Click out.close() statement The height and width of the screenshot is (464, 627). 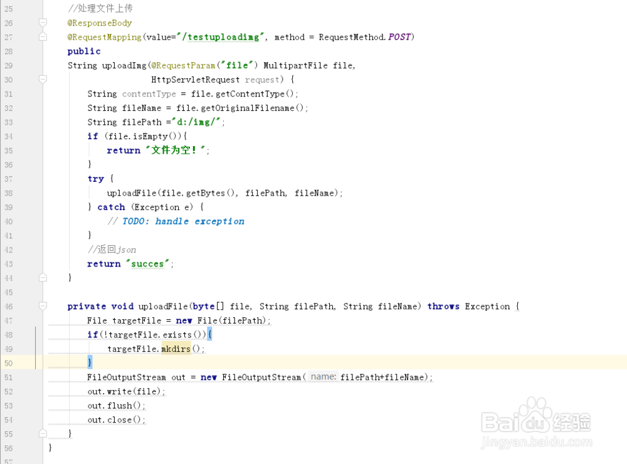click(117, 420)
